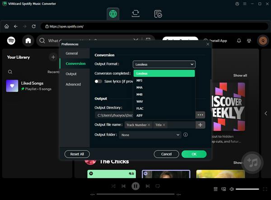Click the Reset All button

point(77,154)
